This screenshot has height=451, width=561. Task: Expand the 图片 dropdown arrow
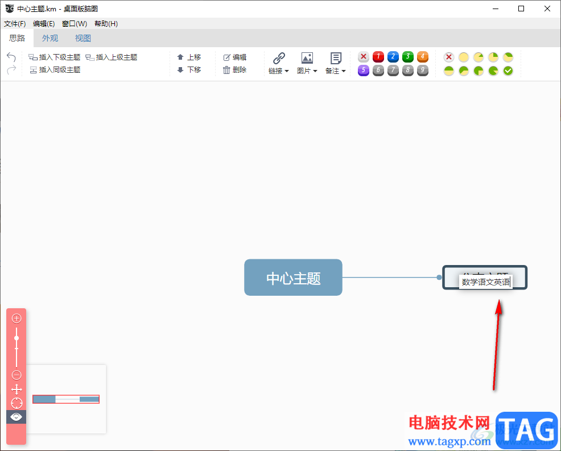pos(315,71)
